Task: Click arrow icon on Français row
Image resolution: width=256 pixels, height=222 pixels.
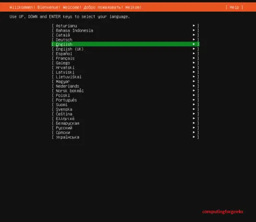Action: click(x=194, y=58)
